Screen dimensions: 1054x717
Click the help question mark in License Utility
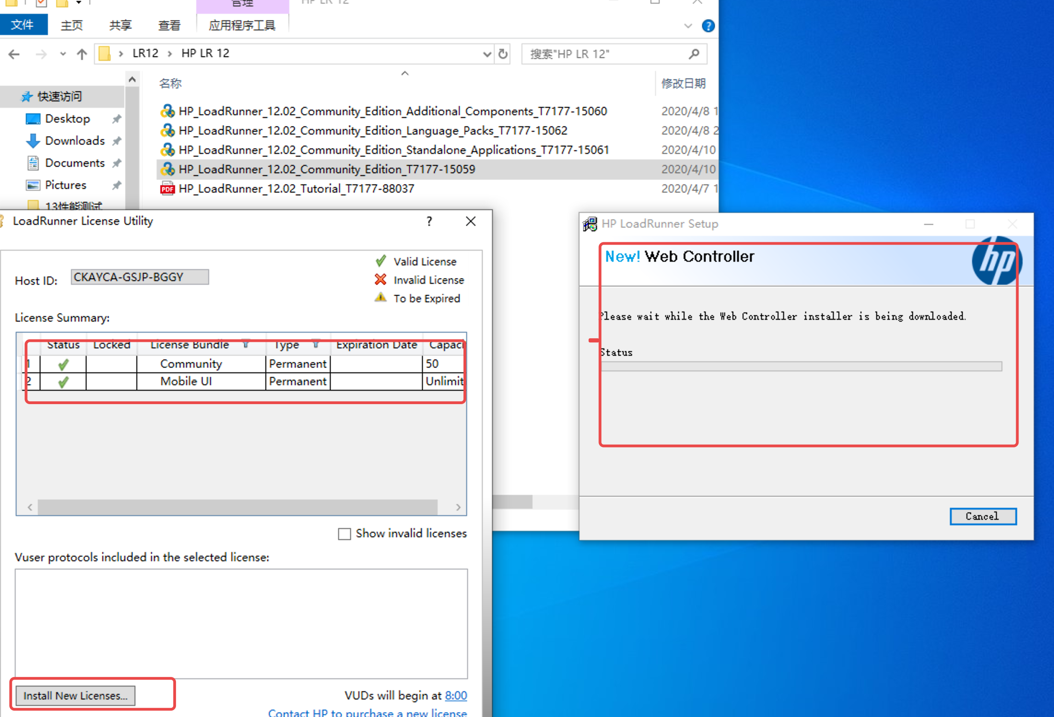coord(429,221)
